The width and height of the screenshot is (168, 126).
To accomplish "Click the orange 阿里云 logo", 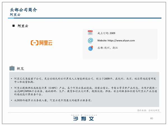I will point(41,43).
